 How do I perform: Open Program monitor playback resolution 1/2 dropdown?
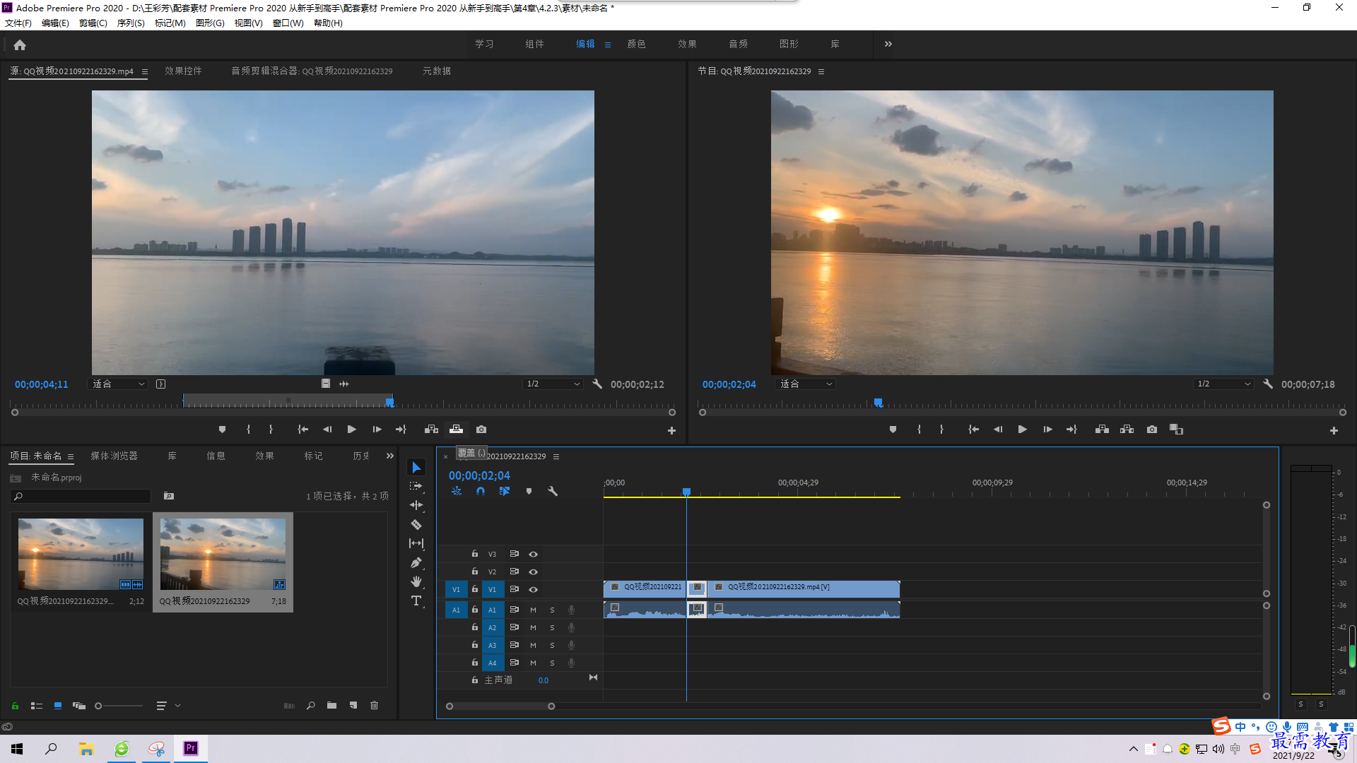point(1223,384)
